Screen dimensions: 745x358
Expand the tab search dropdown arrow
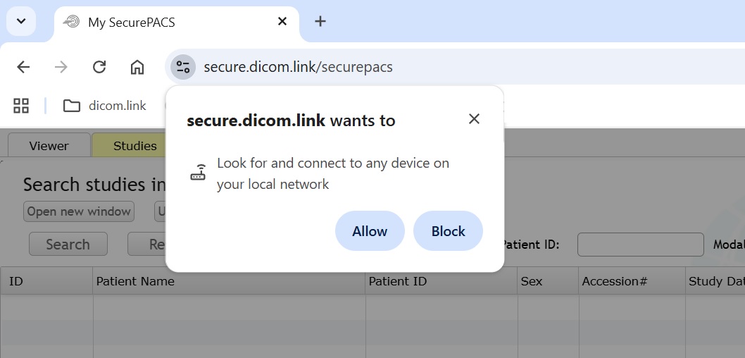tap(21, 21)
